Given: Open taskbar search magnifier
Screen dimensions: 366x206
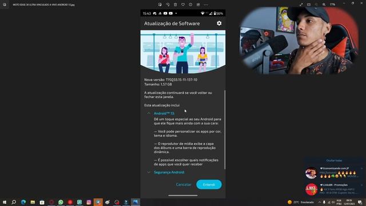Looking at the screenshot, I should coord(14,202).
